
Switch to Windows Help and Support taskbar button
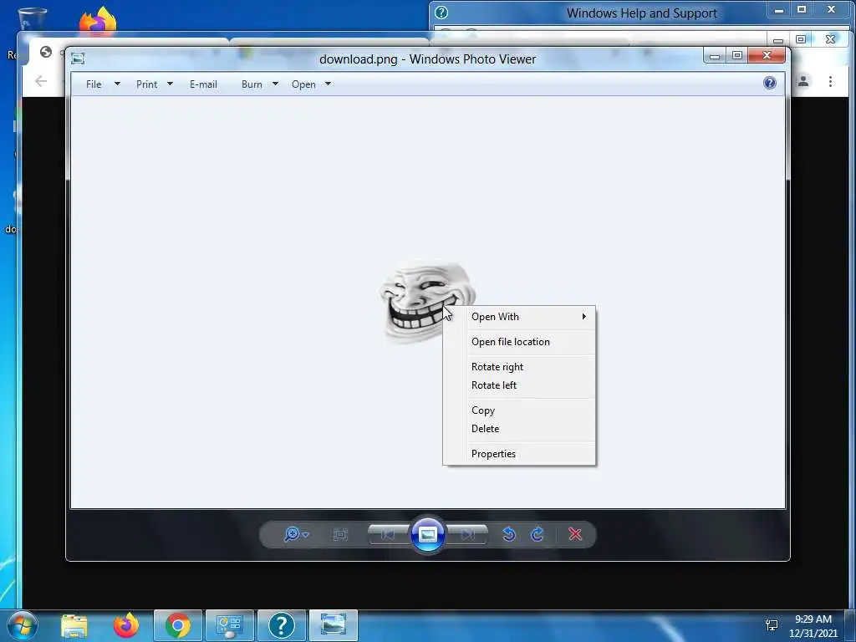[281, 625]
